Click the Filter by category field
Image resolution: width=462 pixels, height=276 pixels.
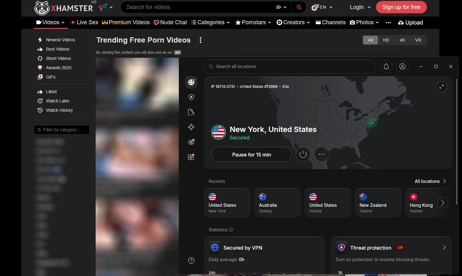[x=62, y=130]
